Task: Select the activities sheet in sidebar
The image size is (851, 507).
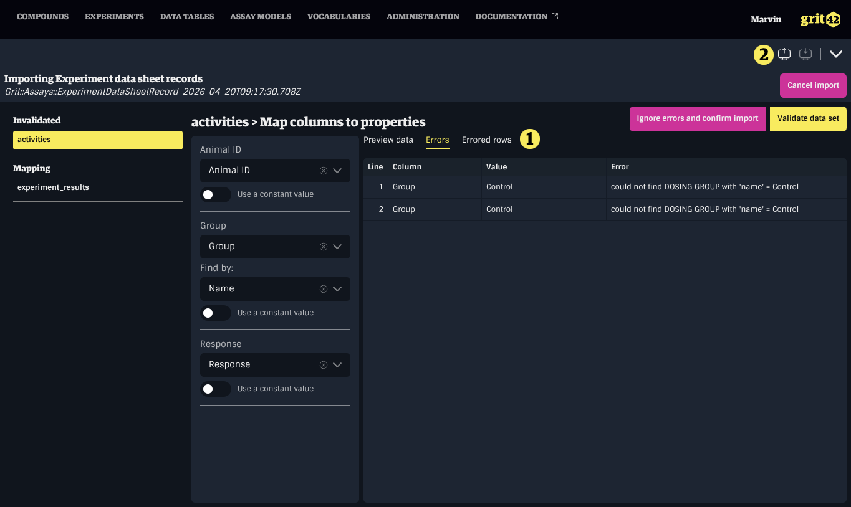Action: pyautogui.click(x=98, y=140)
